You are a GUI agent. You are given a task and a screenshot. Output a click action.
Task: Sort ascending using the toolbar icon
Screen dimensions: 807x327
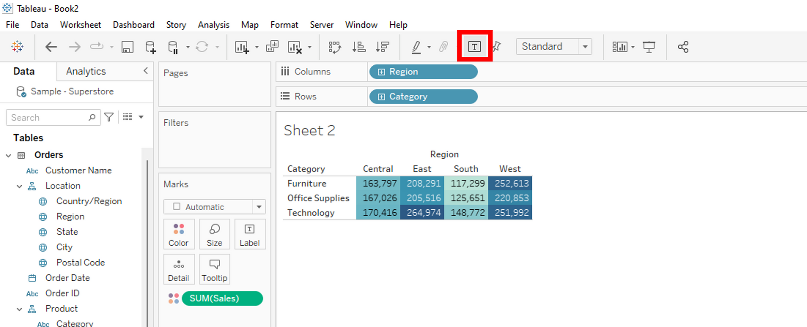[358, 47]
